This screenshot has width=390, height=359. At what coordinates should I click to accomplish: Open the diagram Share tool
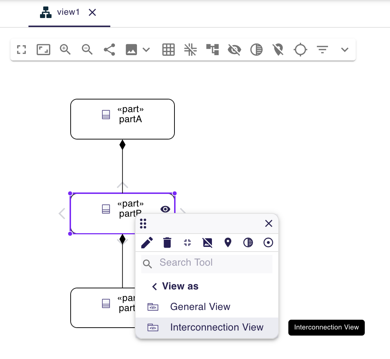pos(109,49)
